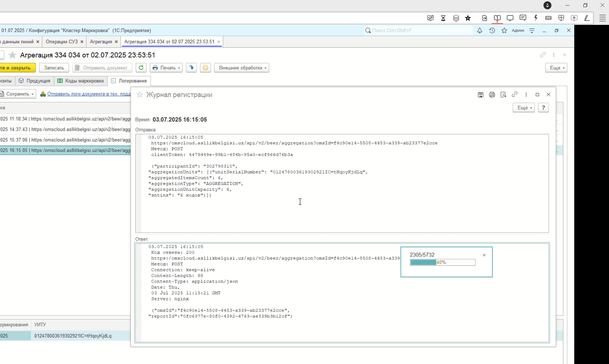The height and width of the screenshot is (364, 609).
Task: Open history clock icon in 1C header
Action: pyautogui.click(x=492, y=30)
